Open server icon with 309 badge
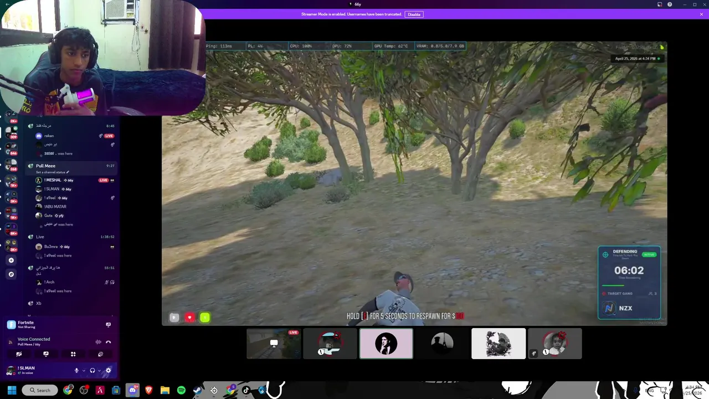 (x=11, y=134)
